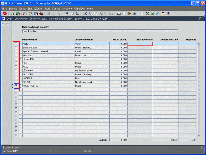Image resolution: width=206 pixels, height=155 pixels.
Task: Uncheck the KOLEJ-HOSTEL row checkbox
Action: click(16, 86)
